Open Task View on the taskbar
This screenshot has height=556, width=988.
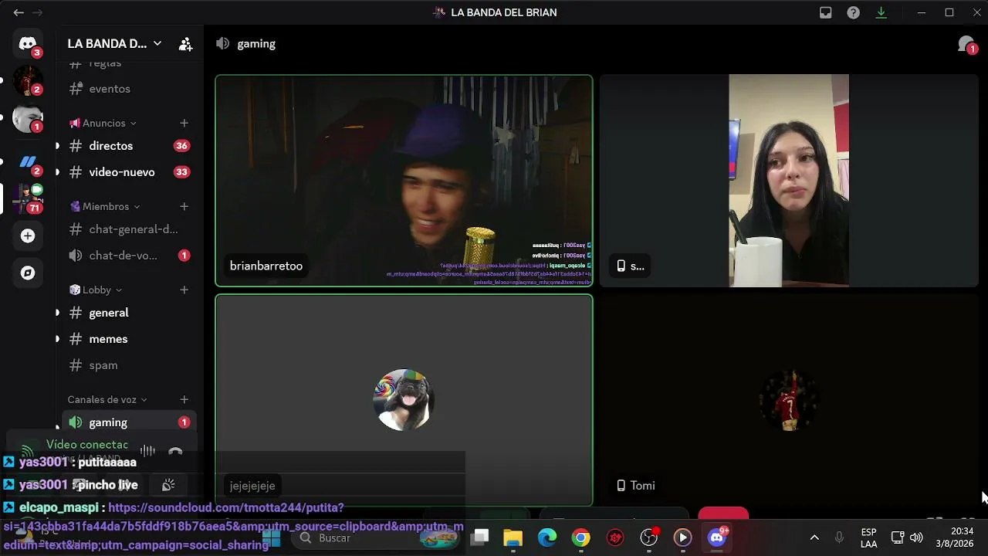click(480, 537)
